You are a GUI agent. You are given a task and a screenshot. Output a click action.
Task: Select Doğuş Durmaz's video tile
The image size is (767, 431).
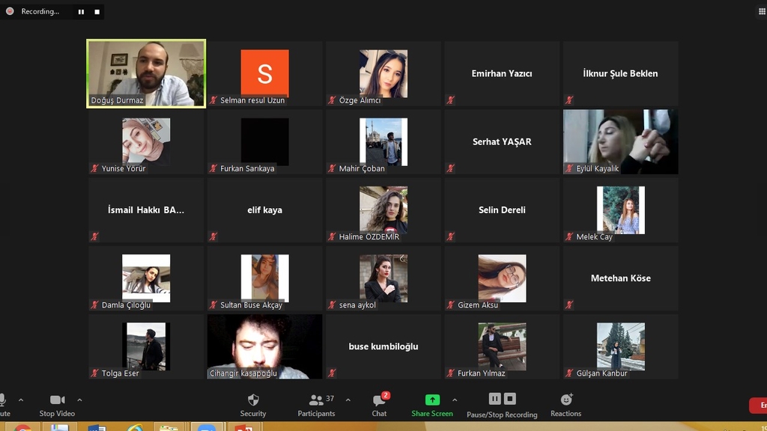(x=146, y=73)
